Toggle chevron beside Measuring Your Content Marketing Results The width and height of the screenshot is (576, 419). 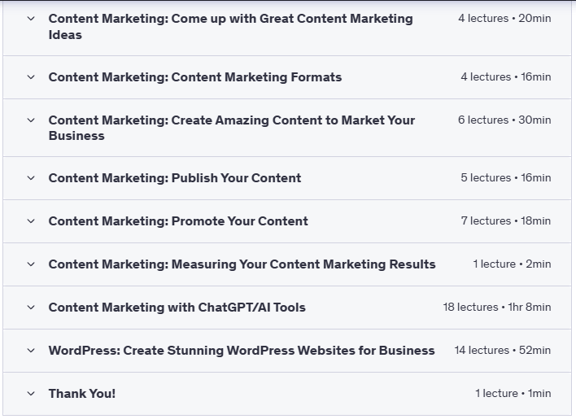(x=31, y=264)
